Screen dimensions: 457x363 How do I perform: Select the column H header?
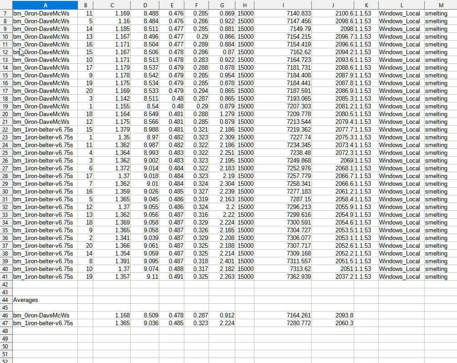245,5
